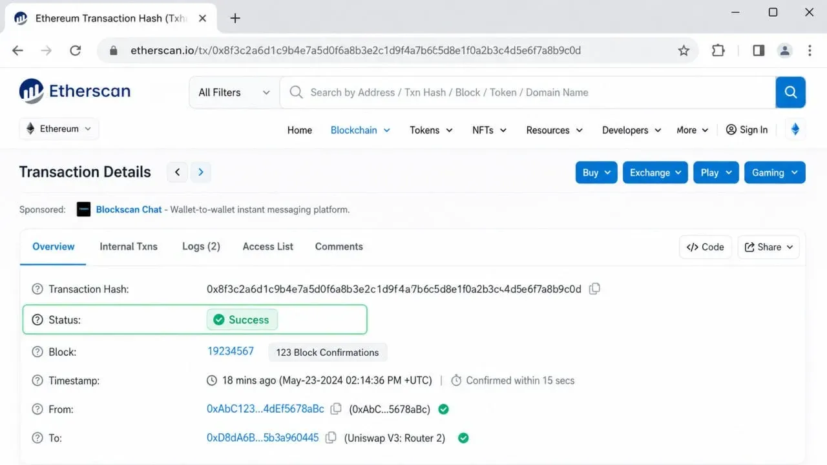Click the Blockscan Chat sponsor logo

point(83,209)
